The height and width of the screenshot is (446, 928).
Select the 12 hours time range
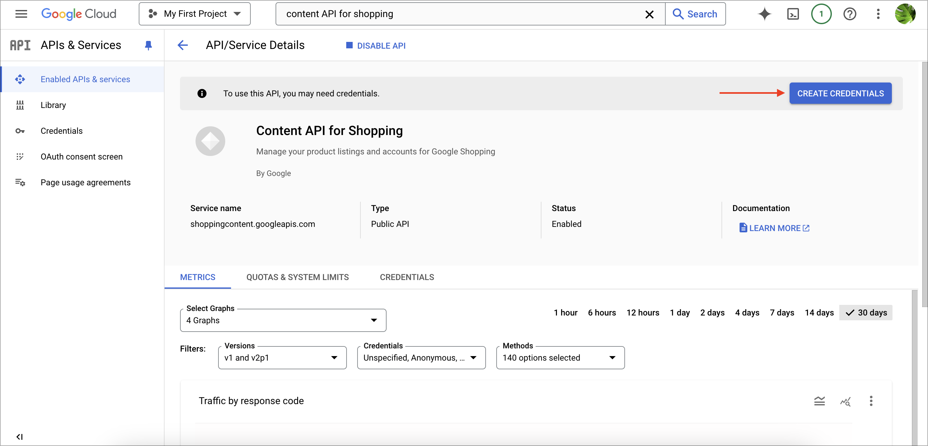click(x=643, y=313)
